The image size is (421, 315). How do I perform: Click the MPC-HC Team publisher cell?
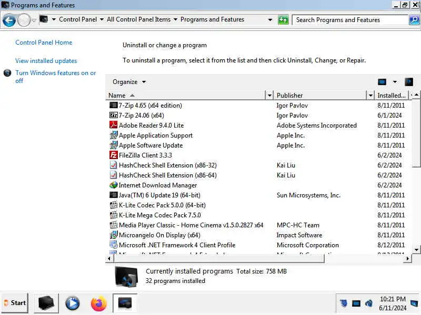pos(298,225)
